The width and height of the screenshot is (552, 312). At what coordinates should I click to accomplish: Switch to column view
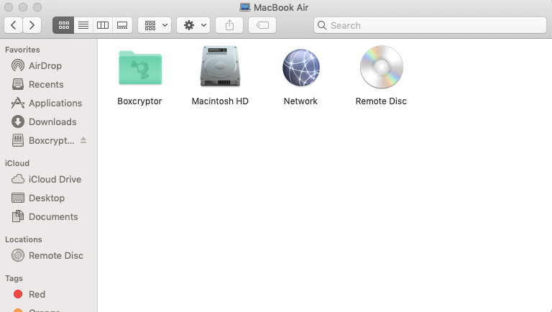point(103,25)
